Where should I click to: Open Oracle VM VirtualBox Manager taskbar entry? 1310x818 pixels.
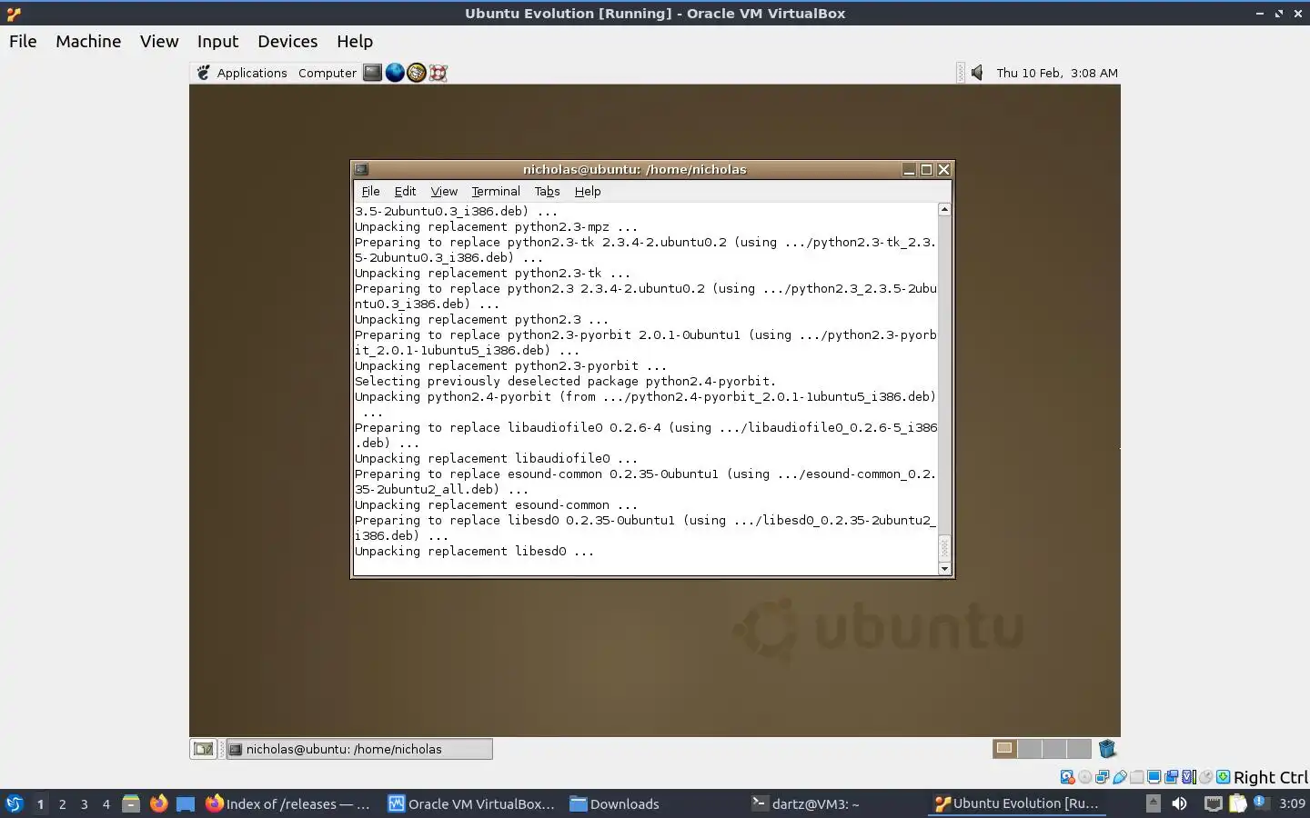(471, 803)
